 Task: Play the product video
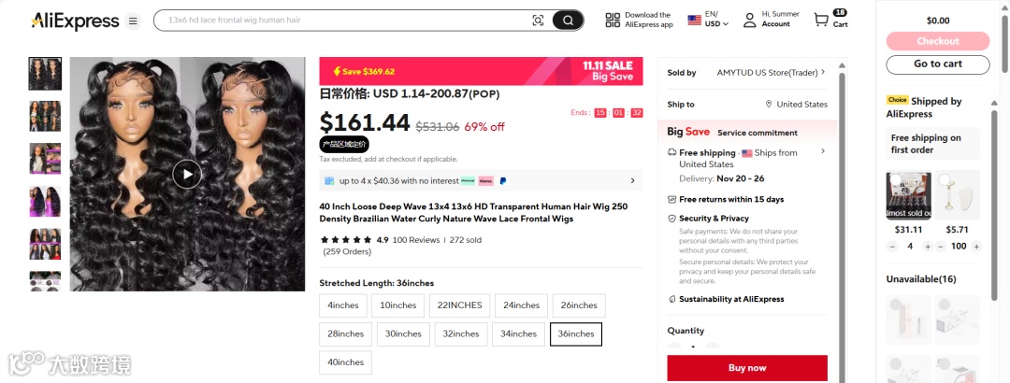pos(187,174)
